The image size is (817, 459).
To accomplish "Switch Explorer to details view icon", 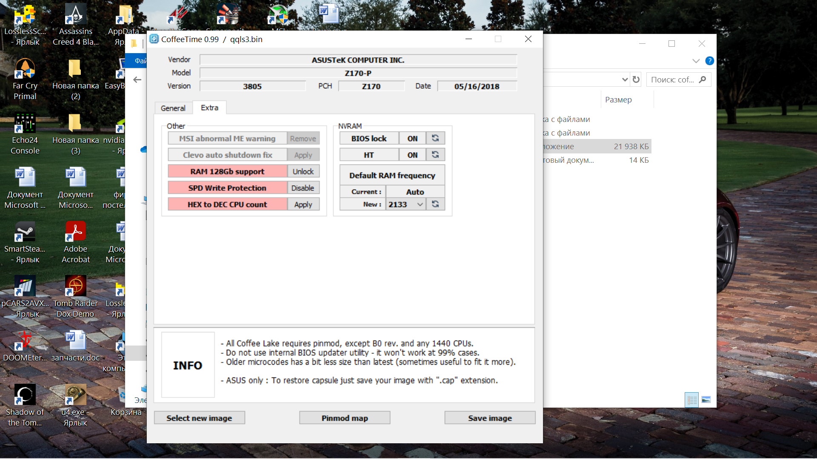I will (691, 400).
